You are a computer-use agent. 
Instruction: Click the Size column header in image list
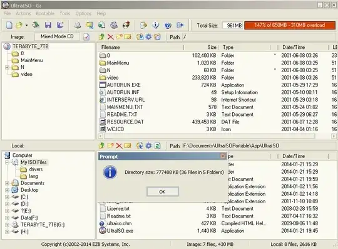(x=201, y=47)
